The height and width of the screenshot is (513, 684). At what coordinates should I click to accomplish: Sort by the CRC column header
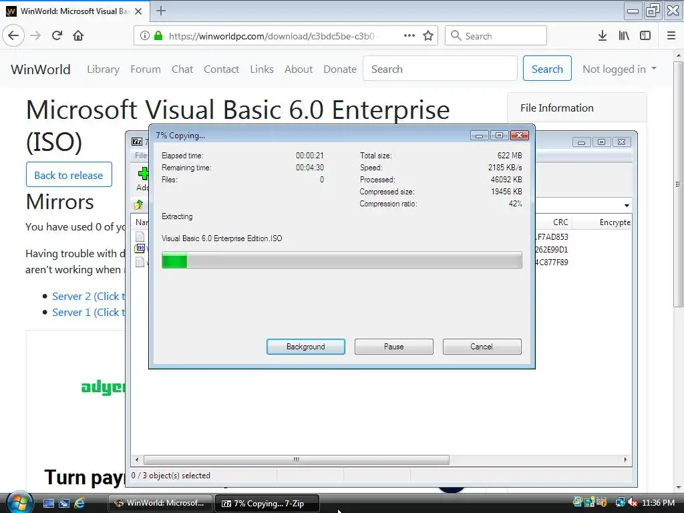pos(554,222)
